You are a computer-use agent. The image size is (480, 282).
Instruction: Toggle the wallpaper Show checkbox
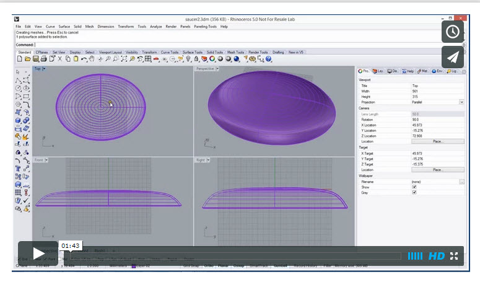point(414,187)
